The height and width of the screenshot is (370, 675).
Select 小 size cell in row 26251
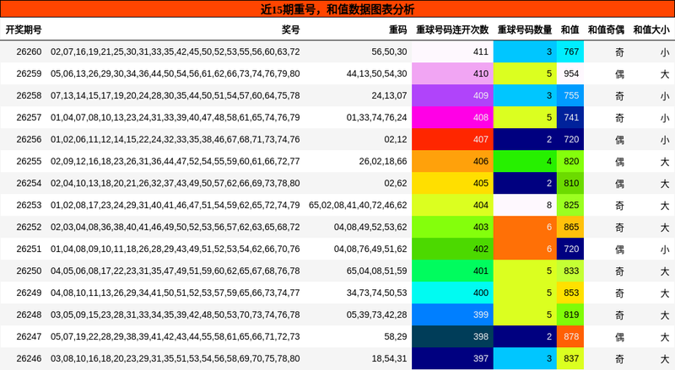tap(665, 249)
